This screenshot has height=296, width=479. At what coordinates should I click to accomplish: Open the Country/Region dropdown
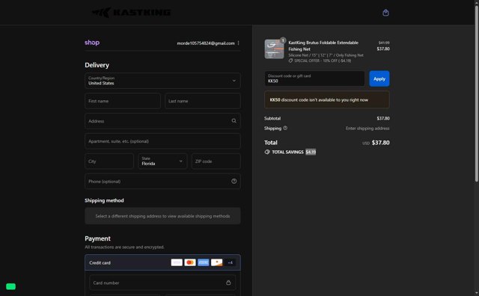point(162,81)
